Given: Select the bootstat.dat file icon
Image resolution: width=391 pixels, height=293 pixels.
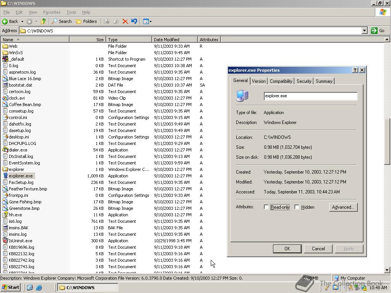Looking at the screenshot, I should pos(5,85).
